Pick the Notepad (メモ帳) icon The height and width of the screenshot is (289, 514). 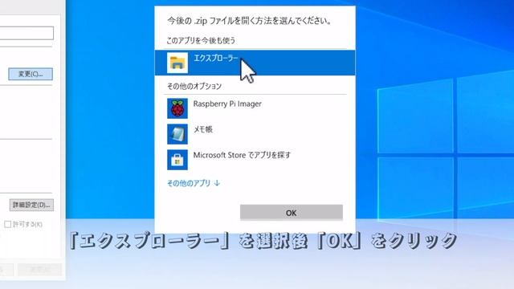(x=177, y=134)
